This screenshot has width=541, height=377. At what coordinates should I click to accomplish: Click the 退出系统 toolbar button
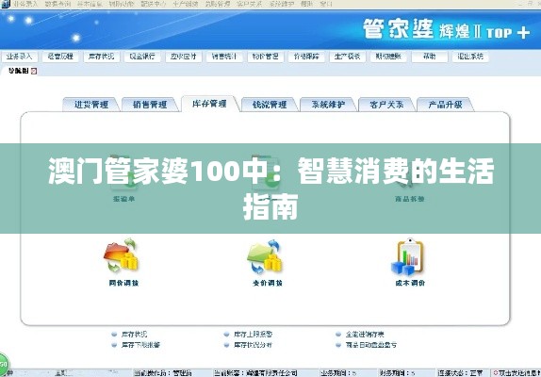(470, 57)
